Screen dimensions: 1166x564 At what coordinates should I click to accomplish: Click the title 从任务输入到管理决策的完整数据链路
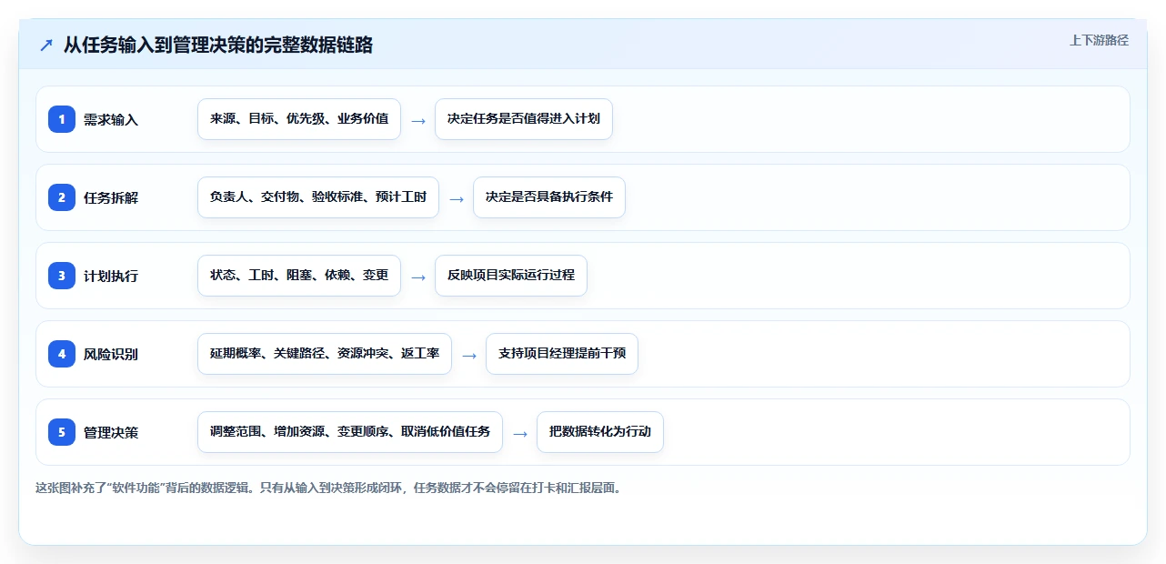[x=218, y=45]
